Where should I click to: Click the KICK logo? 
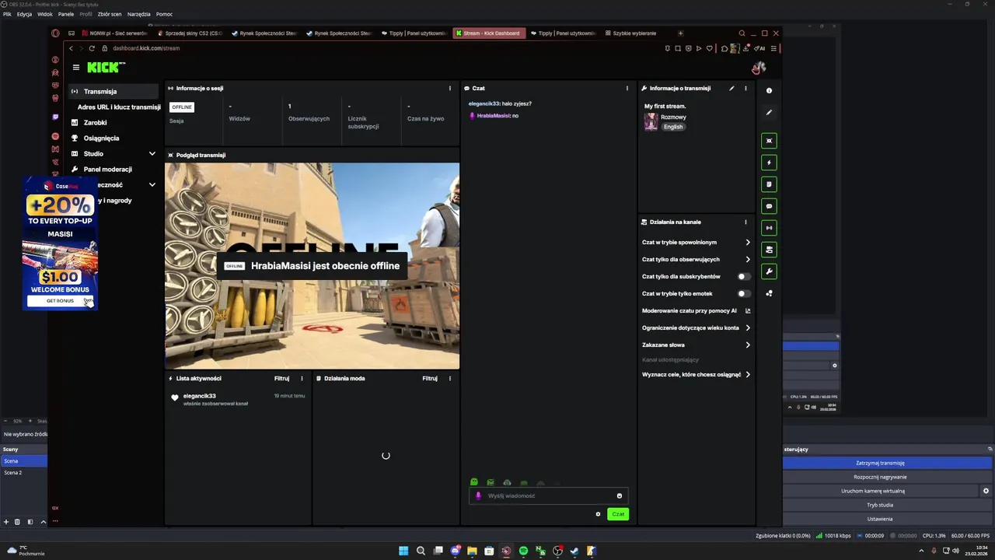(106, 68)
